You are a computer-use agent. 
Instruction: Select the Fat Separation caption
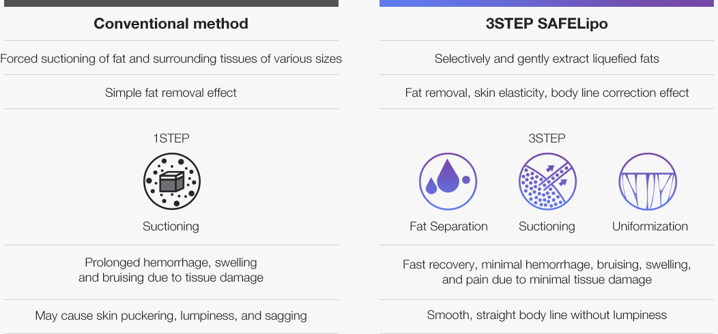448,226
